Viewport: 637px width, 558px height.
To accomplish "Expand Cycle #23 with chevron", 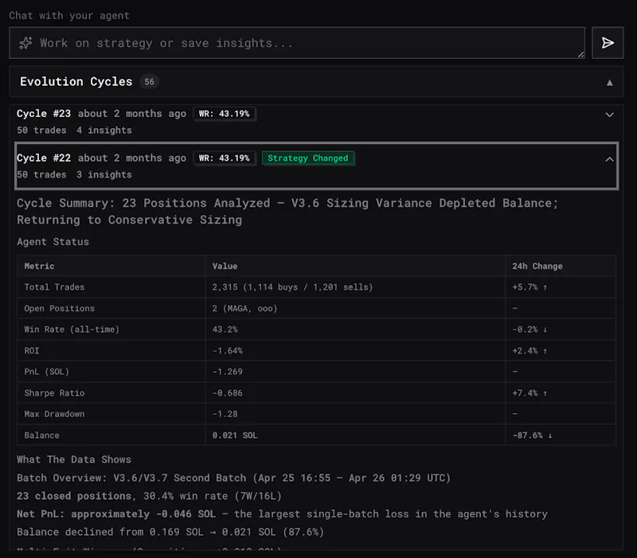I will [609, 115].
